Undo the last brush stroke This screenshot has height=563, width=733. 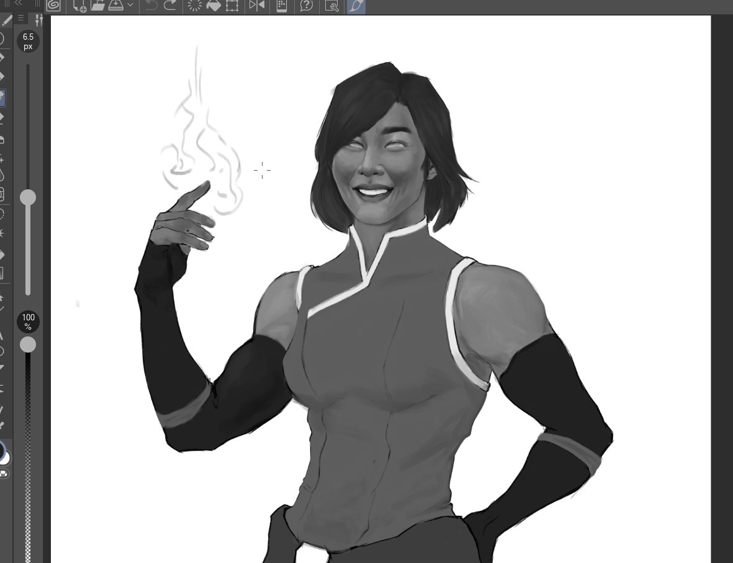pyautogui.click(x=151, y=6)
